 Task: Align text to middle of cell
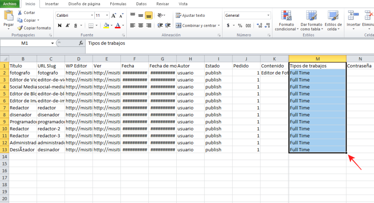click(x=141, y=15)
